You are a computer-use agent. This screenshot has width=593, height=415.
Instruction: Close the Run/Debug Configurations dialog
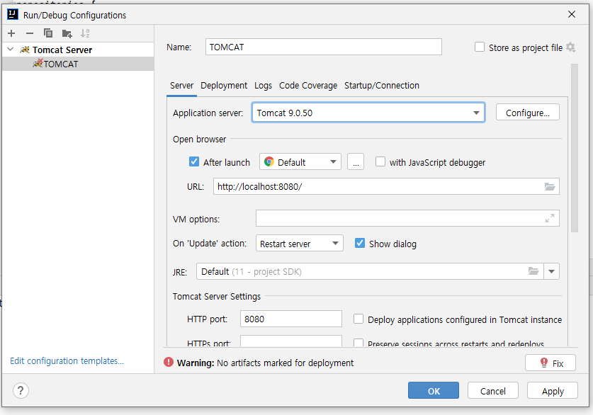click(x=572, y=14)
